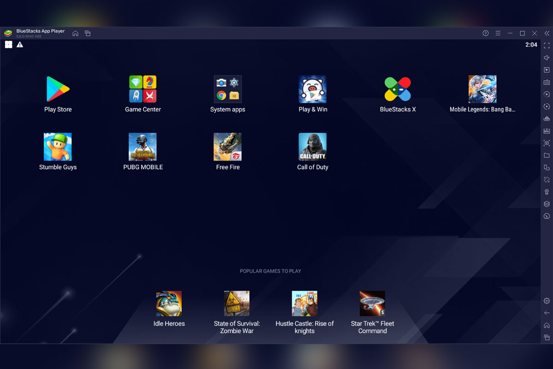Click the title bar home icon
The image size is (553, 369).
(76, 33)
